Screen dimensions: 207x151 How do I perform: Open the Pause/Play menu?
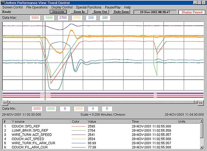[x=113, y=7]
